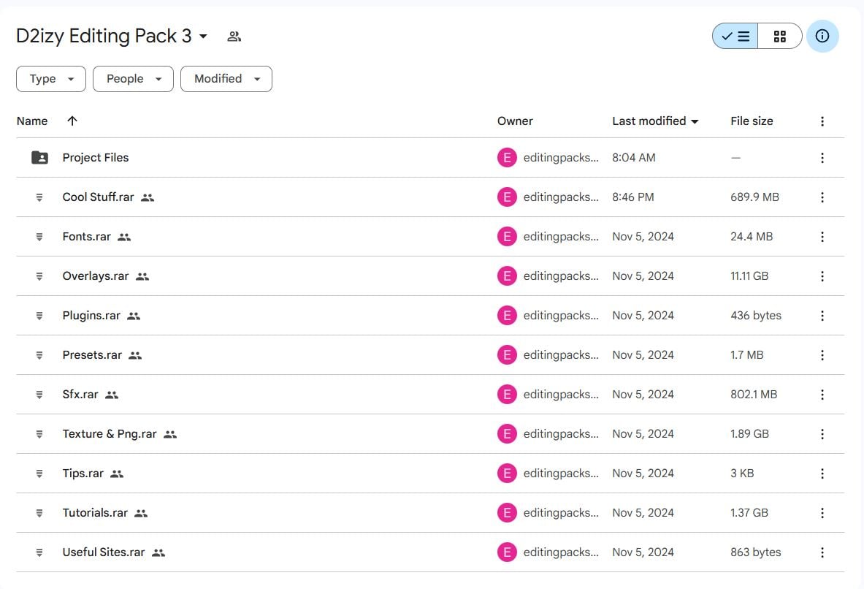This screenshot has height=589, width=864.
Task: Click the 689.9 MB file size value
Action: tap(755, 197)
